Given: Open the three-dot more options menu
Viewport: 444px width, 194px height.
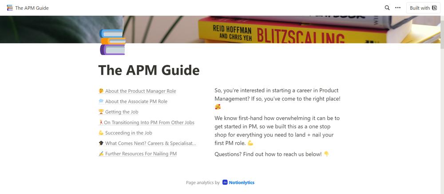Looking at the screenshot, I should point(398,8).
